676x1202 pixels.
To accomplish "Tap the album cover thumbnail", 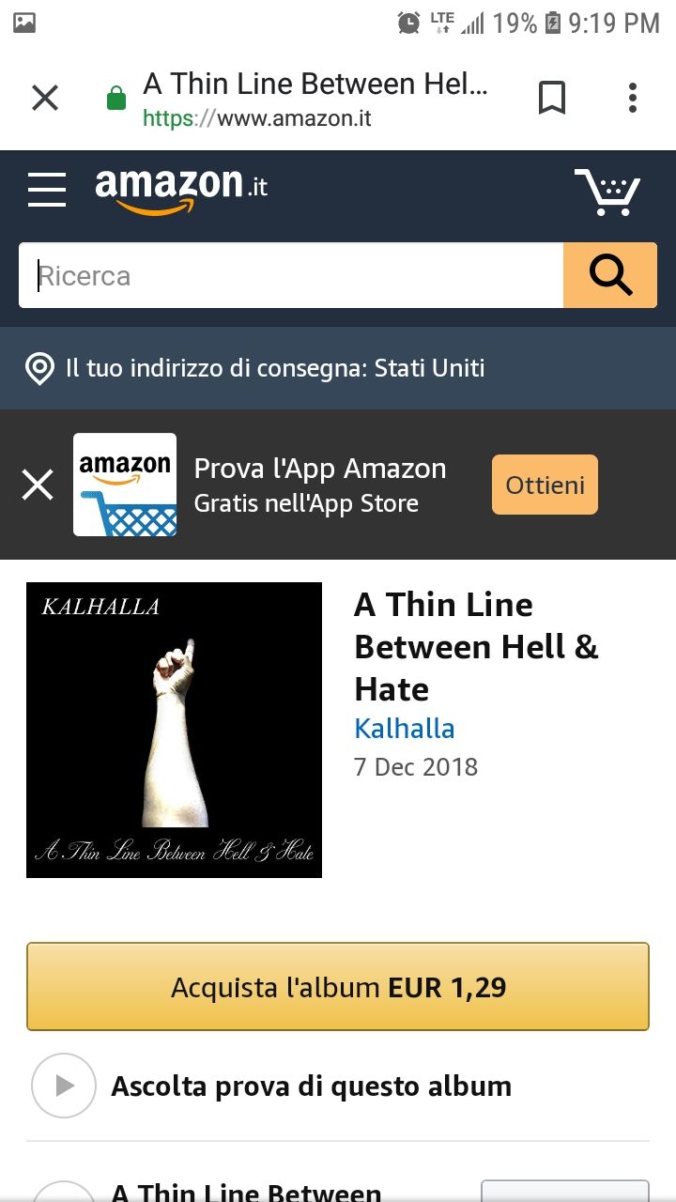I will coord(174,731).
